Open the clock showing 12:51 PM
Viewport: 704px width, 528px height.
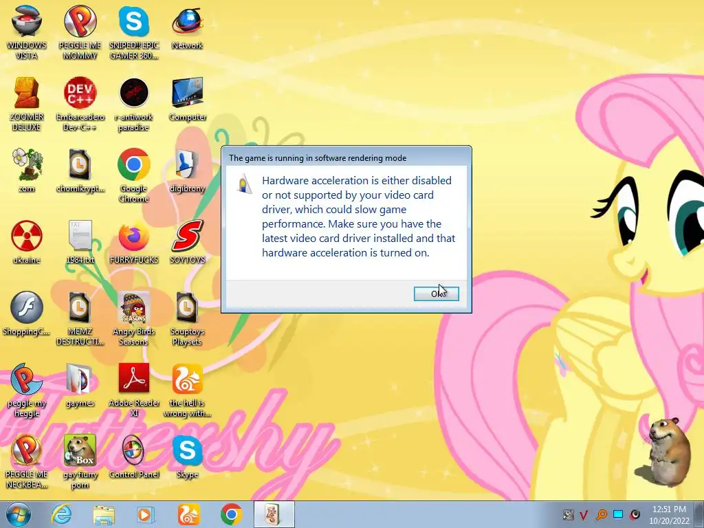669,515
